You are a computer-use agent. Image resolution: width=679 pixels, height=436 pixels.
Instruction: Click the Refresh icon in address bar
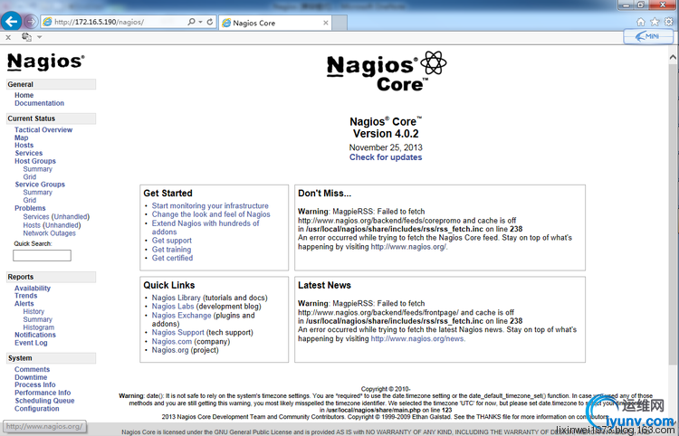(x=210, y=22)
